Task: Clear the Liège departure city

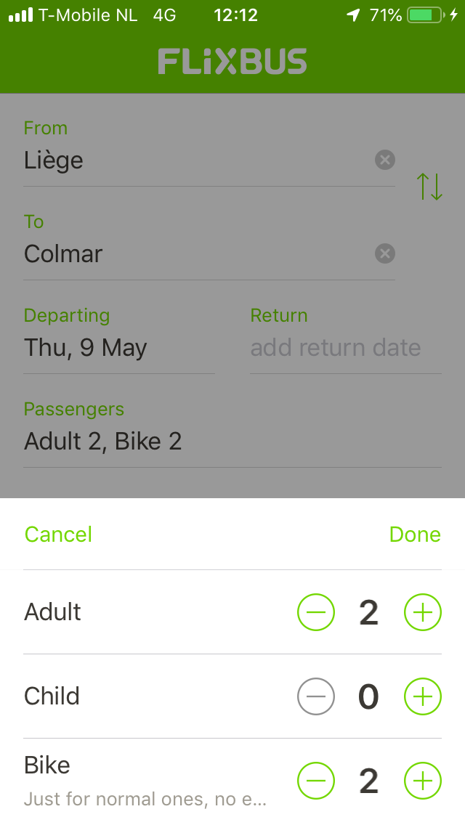Action: (385, 160)
